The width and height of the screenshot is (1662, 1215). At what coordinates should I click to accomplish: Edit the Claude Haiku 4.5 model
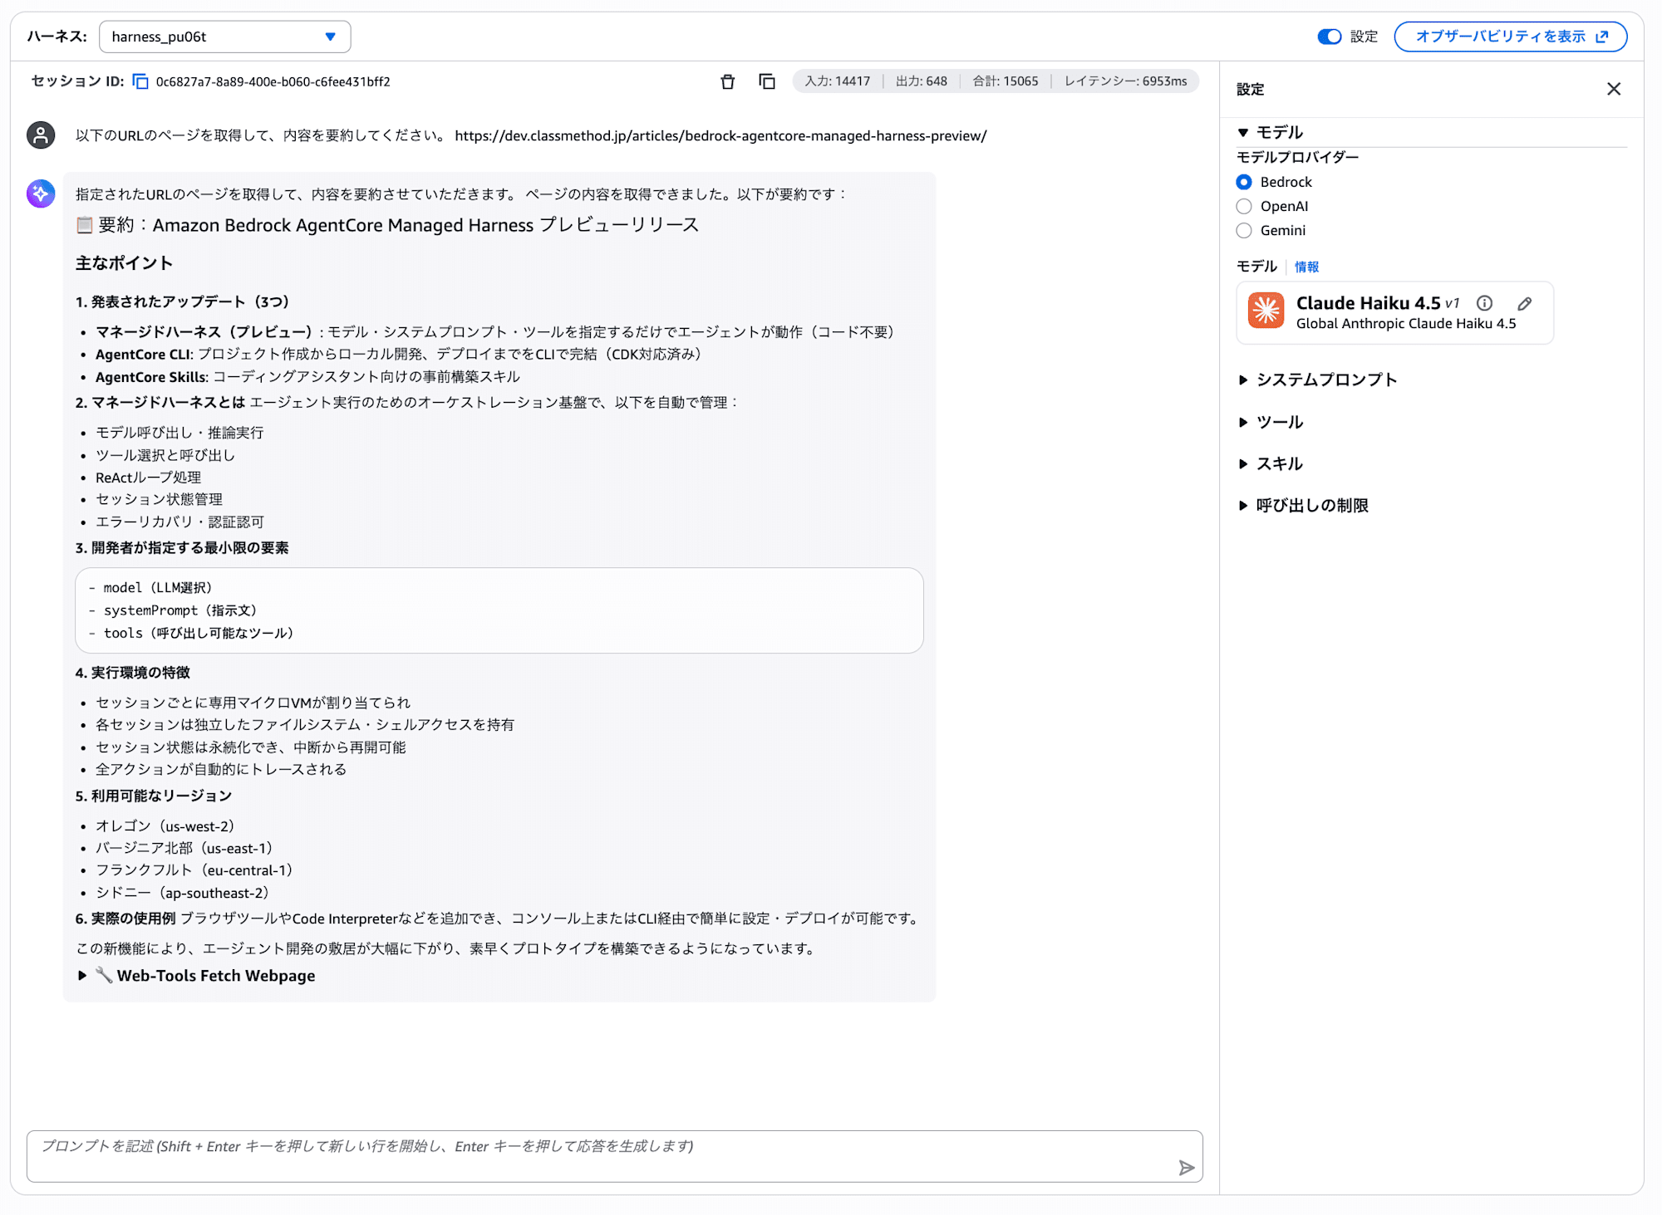1524,303
